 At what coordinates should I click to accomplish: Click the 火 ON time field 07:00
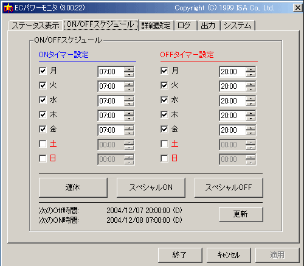[111, 86]
